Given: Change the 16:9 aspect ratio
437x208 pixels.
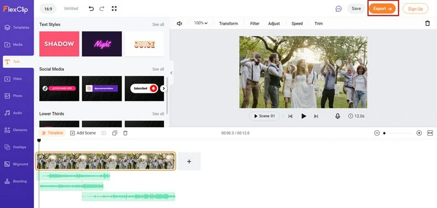Looking at the screenshot, I should point(48,8).
